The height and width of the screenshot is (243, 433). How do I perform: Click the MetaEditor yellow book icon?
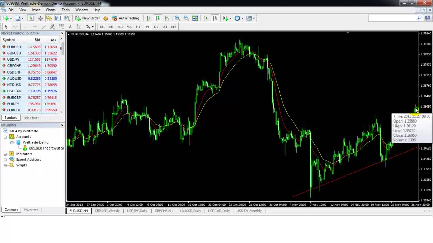pyautogui.click(x=106, y=18)
